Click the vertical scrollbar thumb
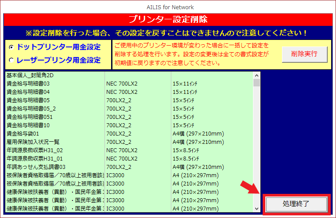 [257, 83]
